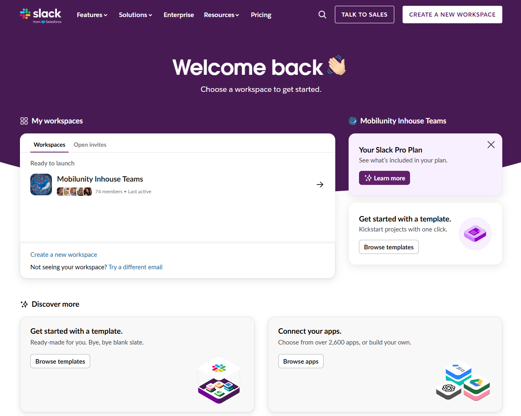
Task: Click the sparkles icon beside Discover more
Action: (x=24, y=304)
